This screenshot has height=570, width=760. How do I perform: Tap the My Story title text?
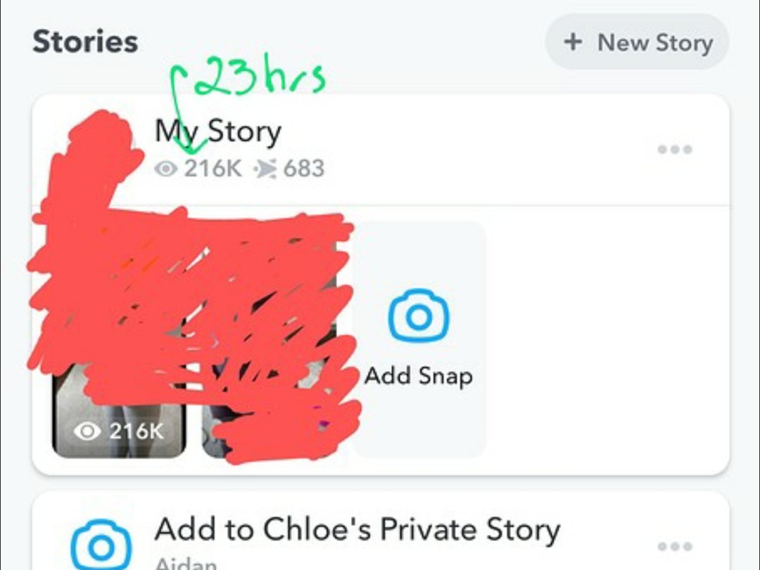(217, 131)
